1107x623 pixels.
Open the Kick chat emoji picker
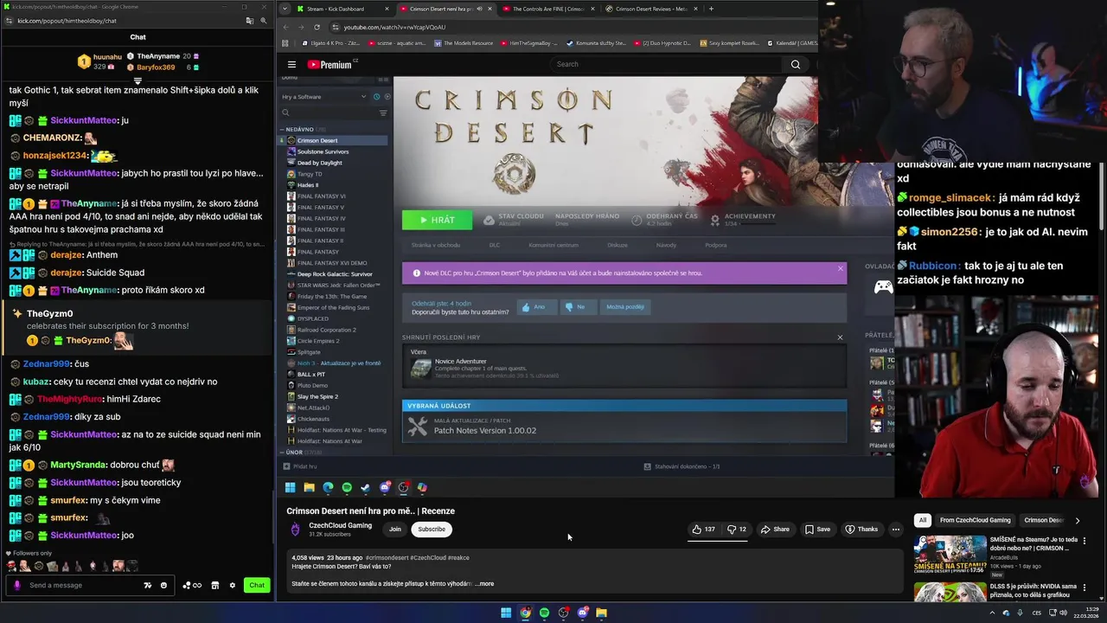163,586
